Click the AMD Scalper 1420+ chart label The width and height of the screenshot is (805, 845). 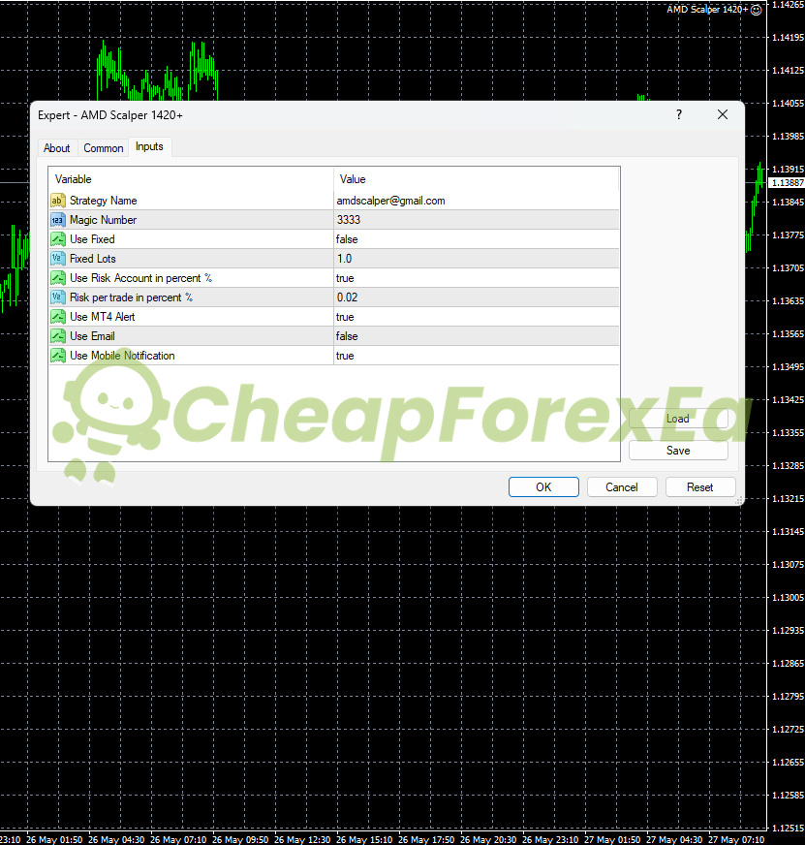coord(707,10)
